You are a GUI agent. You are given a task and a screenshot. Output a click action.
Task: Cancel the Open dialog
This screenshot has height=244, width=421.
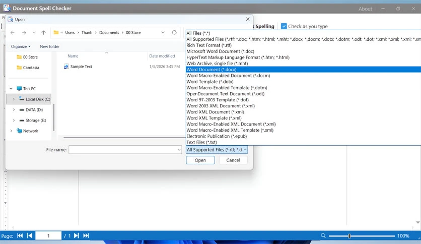click(x=233, y=160)
